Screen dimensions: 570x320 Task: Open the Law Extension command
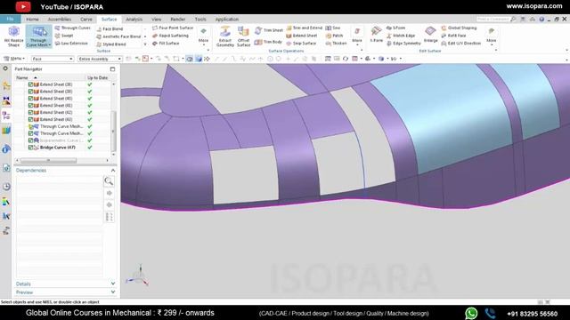tap(71, 44)
